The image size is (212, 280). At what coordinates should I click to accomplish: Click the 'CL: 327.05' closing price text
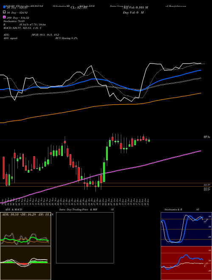(79, 8)
